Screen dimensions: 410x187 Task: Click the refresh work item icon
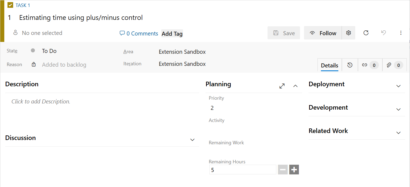[366, 33]
